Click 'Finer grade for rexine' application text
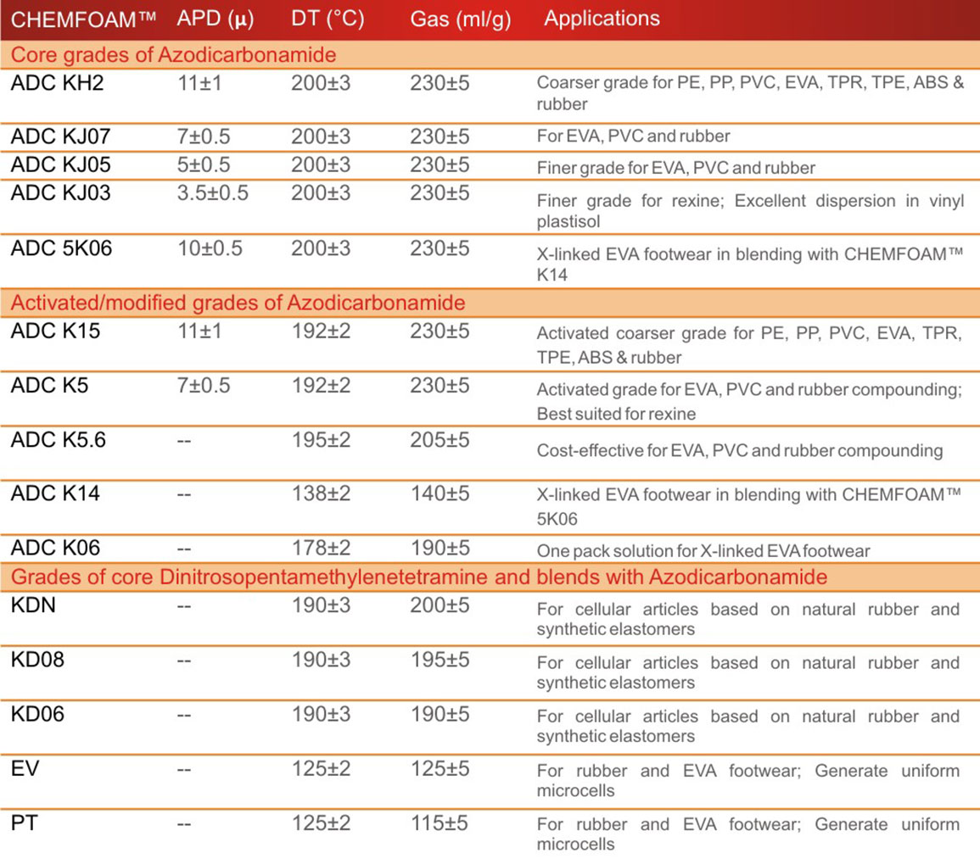Screen dimensions: 980x864 tap(750, 211)
